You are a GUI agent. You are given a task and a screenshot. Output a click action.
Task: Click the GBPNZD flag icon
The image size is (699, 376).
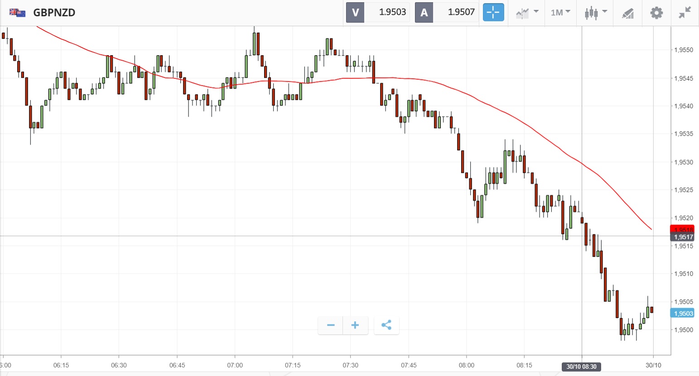[17, 13]
